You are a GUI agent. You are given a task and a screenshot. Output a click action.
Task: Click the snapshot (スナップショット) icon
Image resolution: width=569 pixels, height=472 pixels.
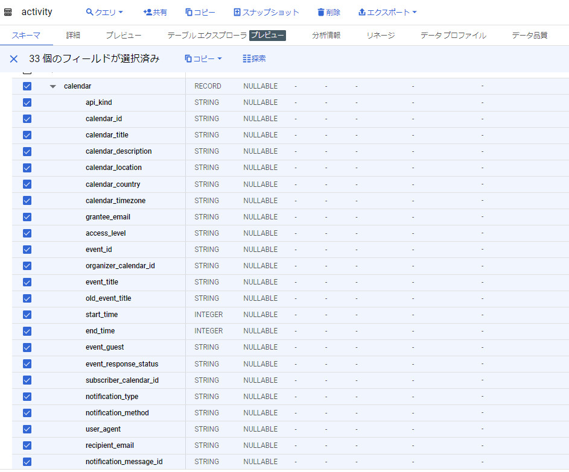(x=237, y=12)
